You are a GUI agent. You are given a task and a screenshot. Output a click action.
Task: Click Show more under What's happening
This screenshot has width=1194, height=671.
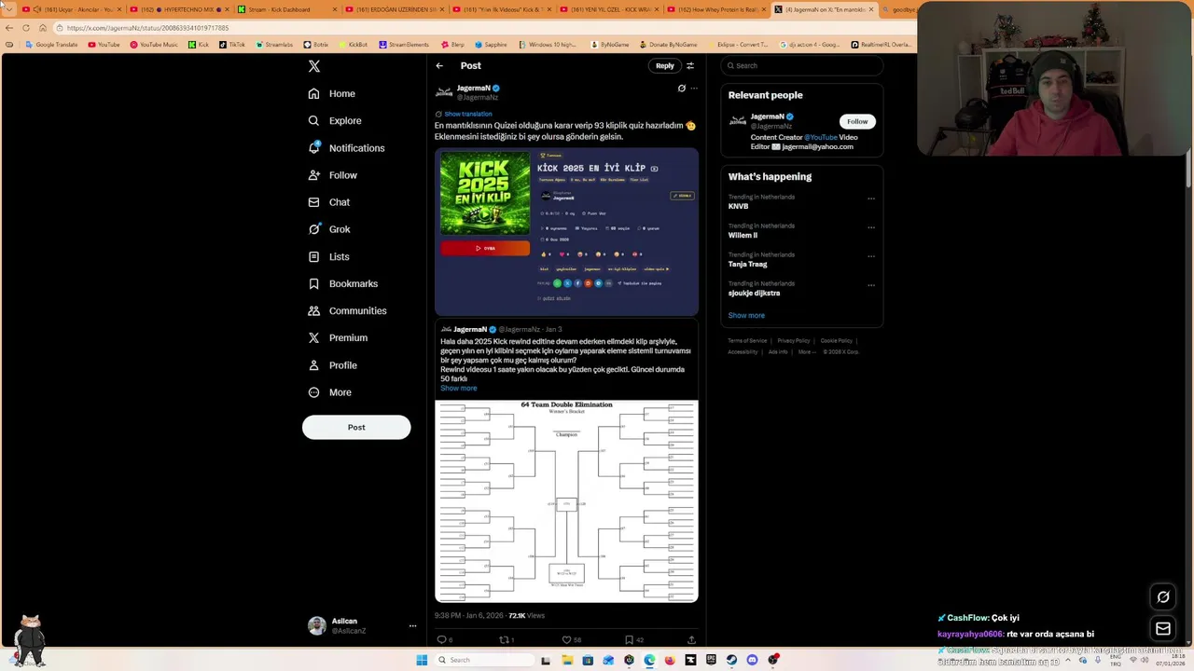pyautogui.click(x=746, y=315)
